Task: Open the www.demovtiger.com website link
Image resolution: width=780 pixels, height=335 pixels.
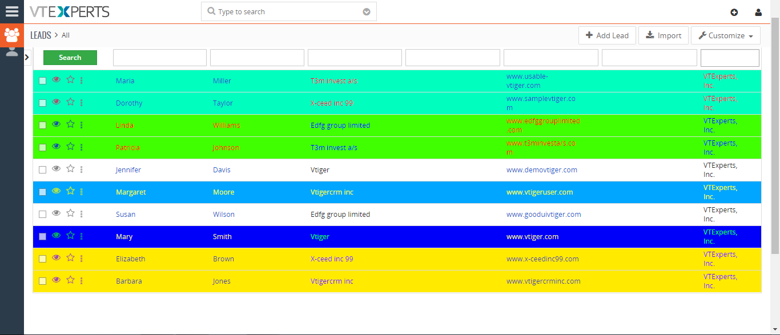Action: tap(542, 170)
